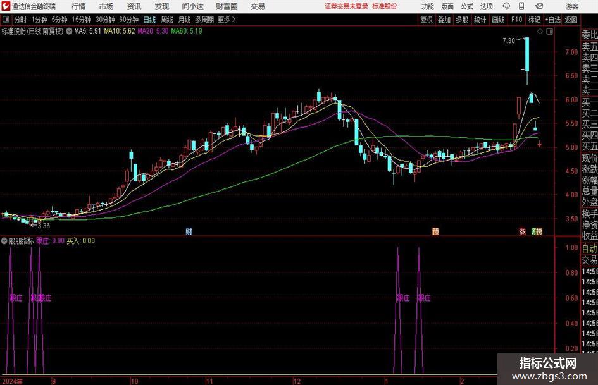Click the MA60: 5.19 indicator value
The width and height of the screenshot is (598, 385).
pyautogui.click(x=187, y=31)
